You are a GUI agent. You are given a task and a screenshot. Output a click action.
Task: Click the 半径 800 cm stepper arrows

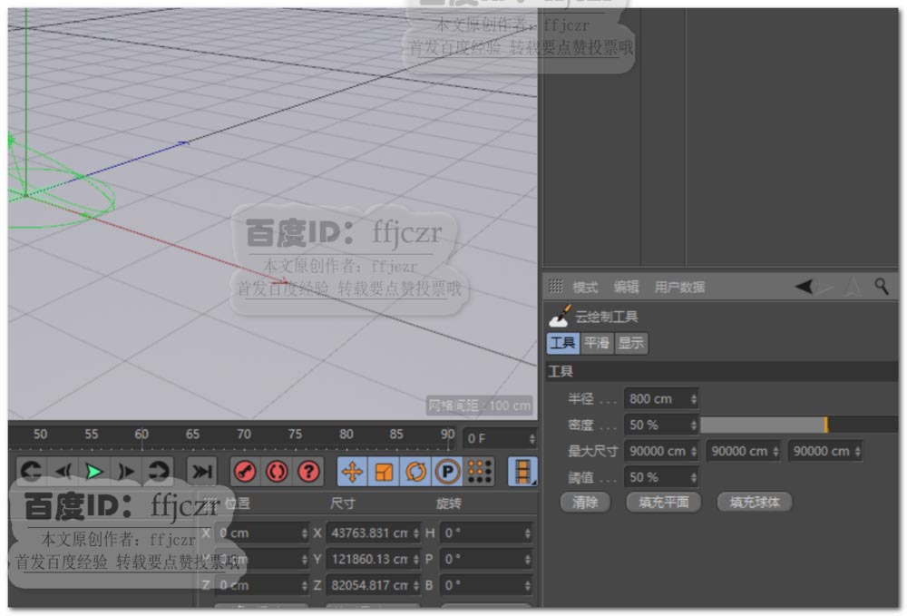(x=694, y=398)
